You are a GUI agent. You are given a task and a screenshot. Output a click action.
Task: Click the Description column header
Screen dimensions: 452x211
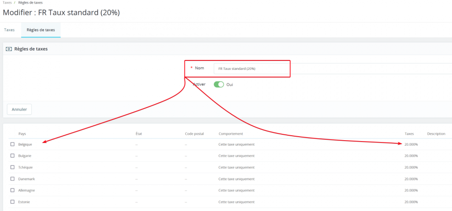[436, 134]
